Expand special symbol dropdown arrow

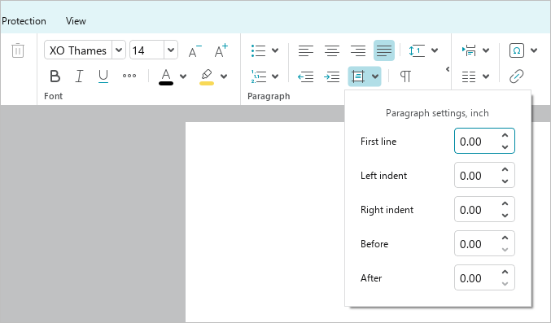coord(534,50)
